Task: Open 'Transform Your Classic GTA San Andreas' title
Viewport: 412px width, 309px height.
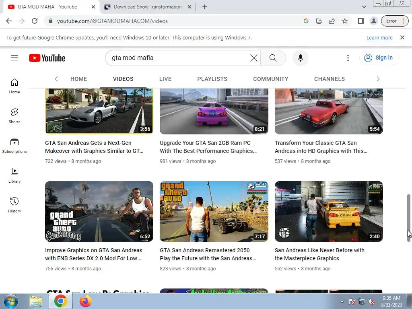Action: point(321,147)
